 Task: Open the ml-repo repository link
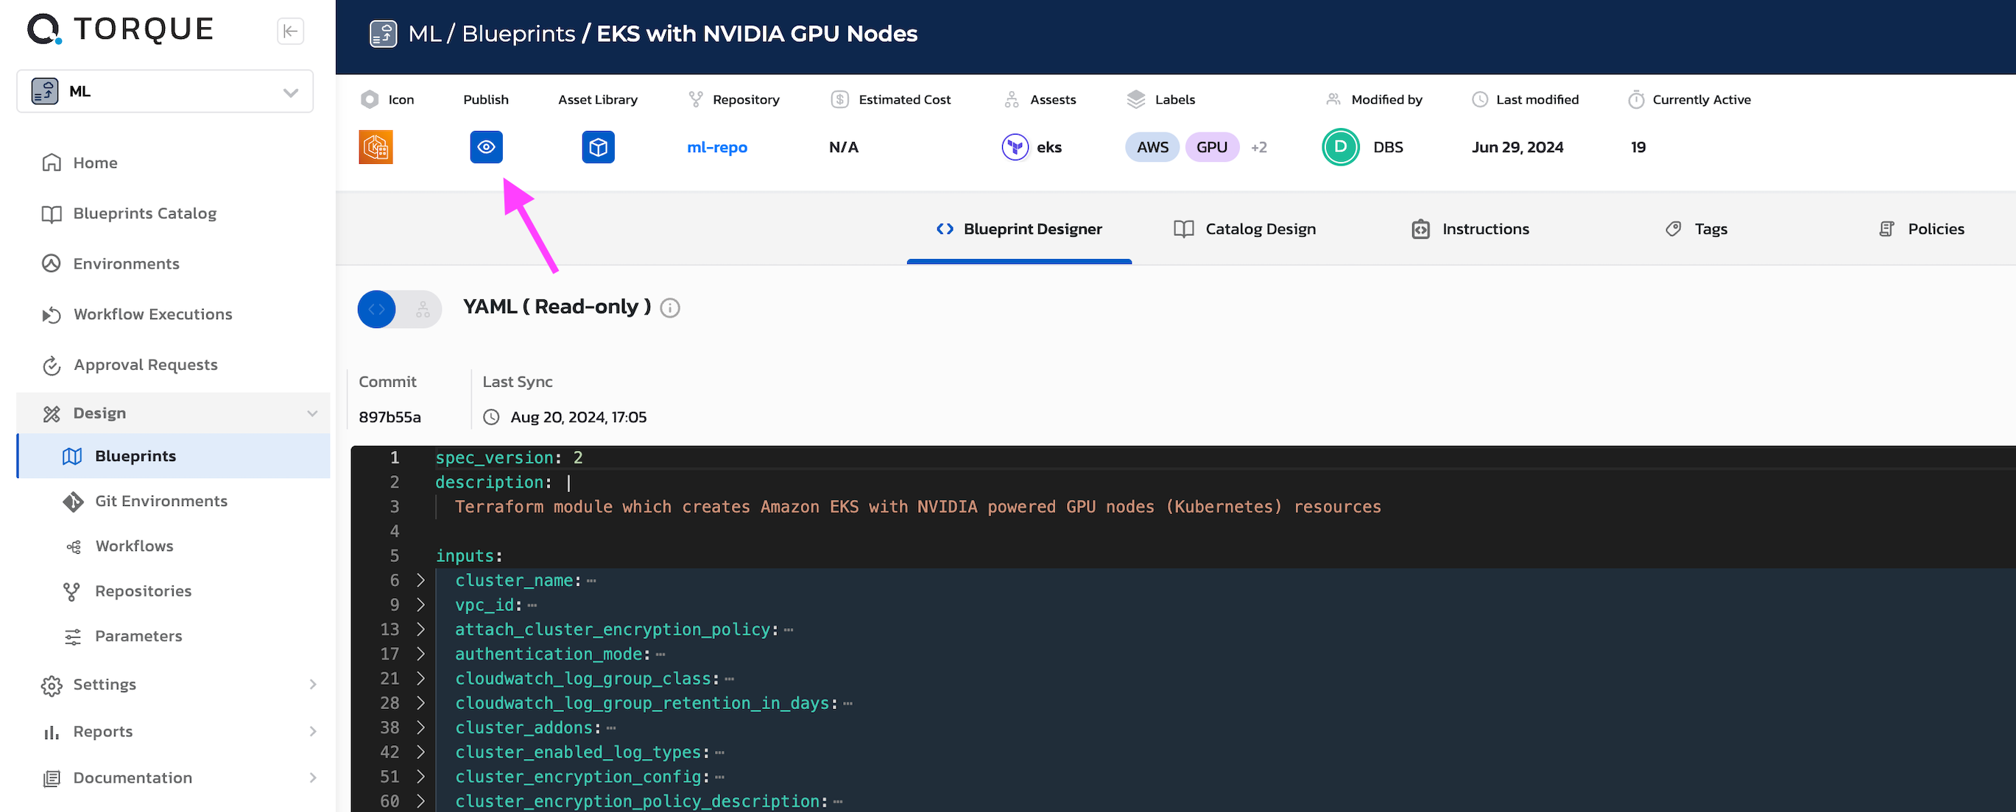(x=717, y=147)
